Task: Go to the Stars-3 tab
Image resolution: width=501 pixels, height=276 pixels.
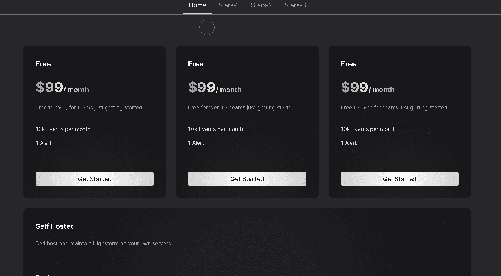Action: click(295, 5)
